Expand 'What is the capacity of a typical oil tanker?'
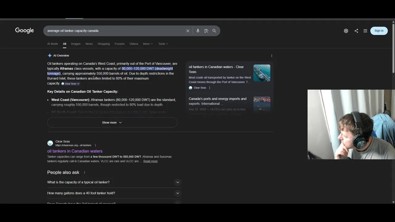The width and height of the screenshot is (395, 222). (x=114, y=182)
